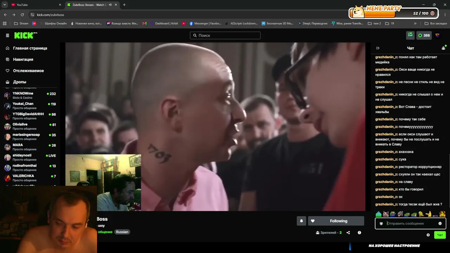Expand the hidden bookmarks chevron

pos(415,24)
